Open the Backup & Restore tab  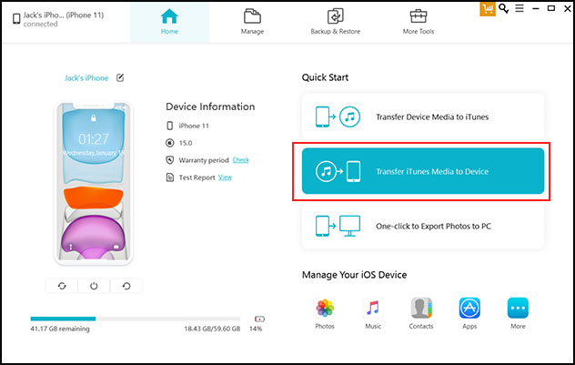click(x=335, y=22)
